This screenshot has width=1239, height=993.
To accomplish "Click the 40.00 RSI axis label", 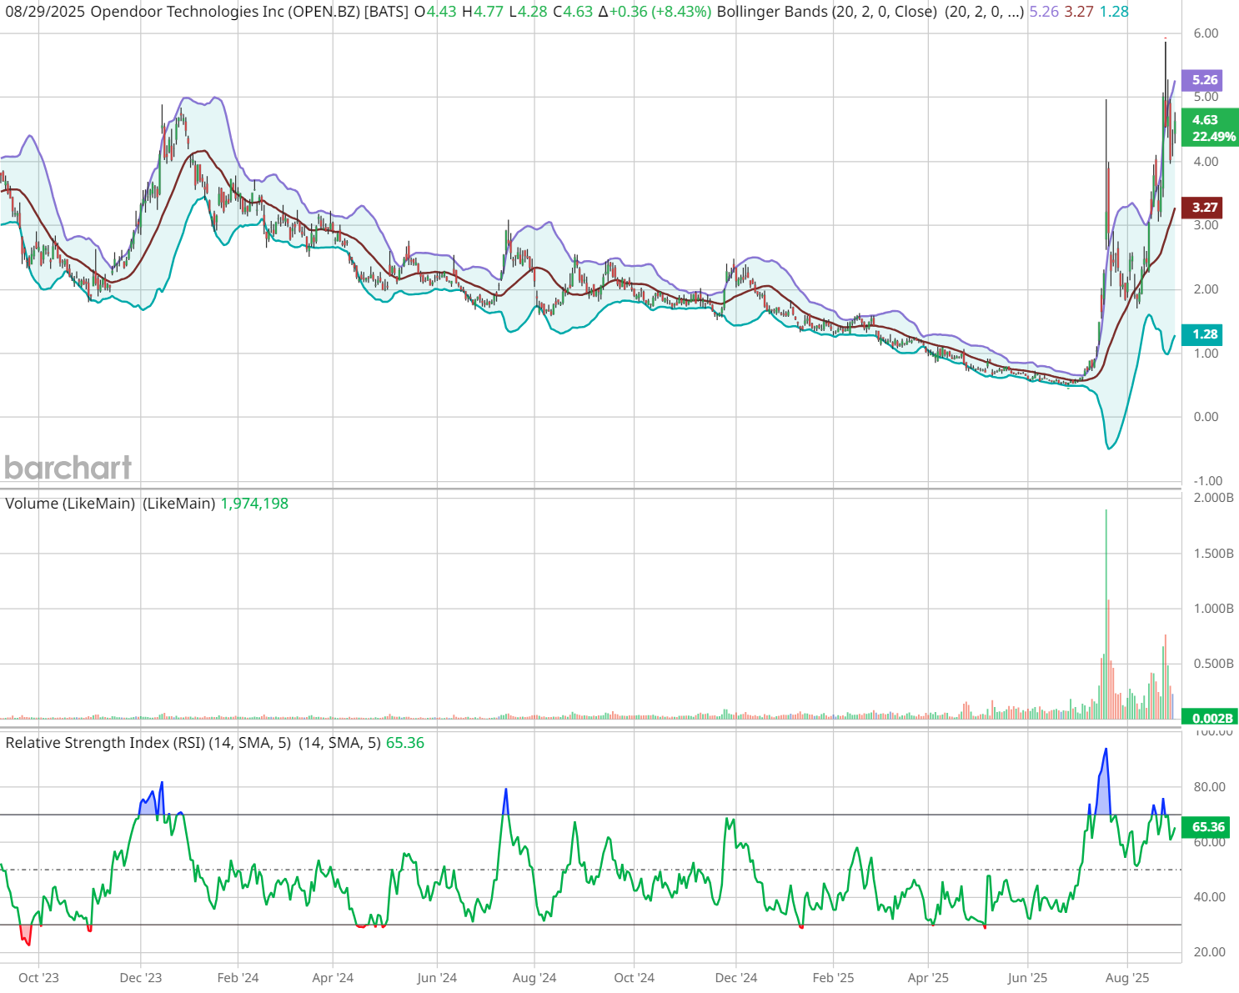I will pyautogui.click(x=1209, y=897).
